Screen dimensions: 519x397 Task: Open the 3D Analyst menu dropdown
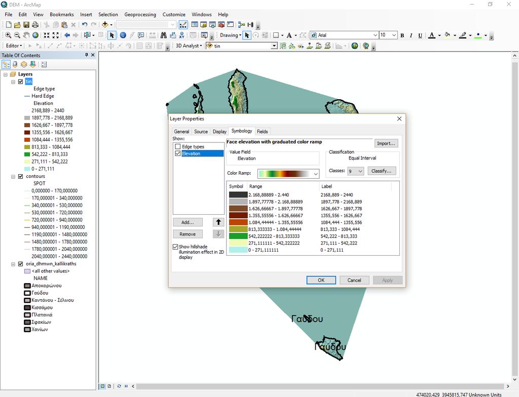click(189, 46)
